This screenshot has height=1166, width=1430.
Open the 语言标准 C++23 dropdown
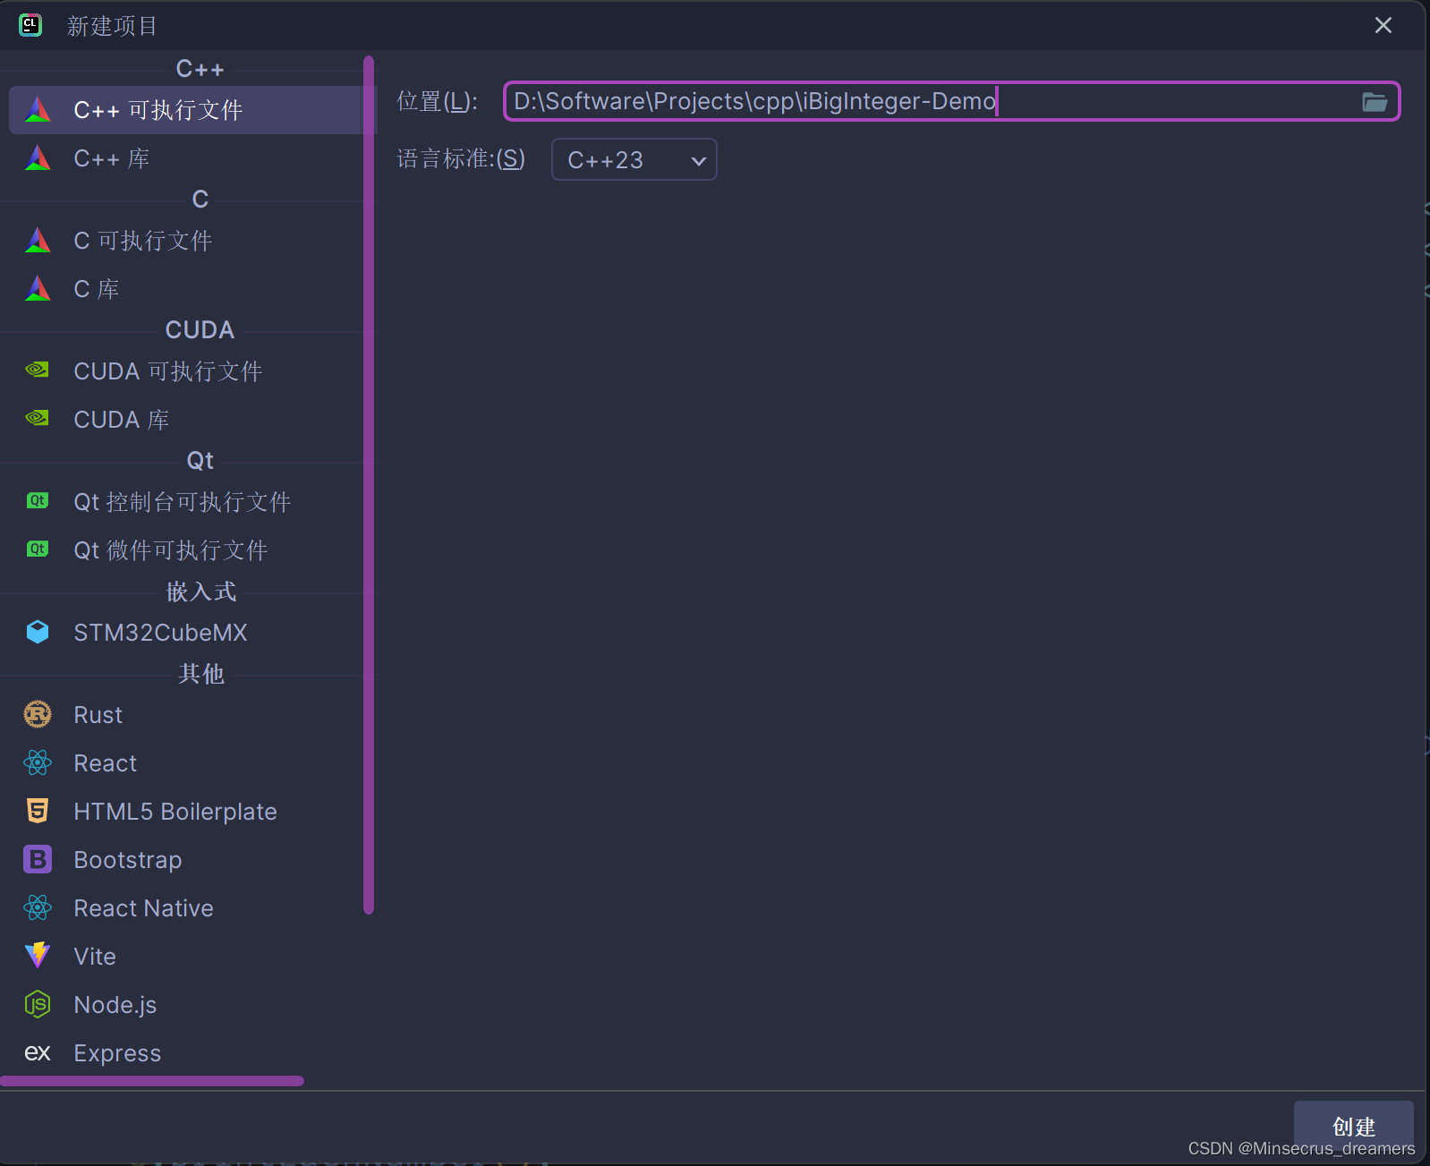(634, 159)
